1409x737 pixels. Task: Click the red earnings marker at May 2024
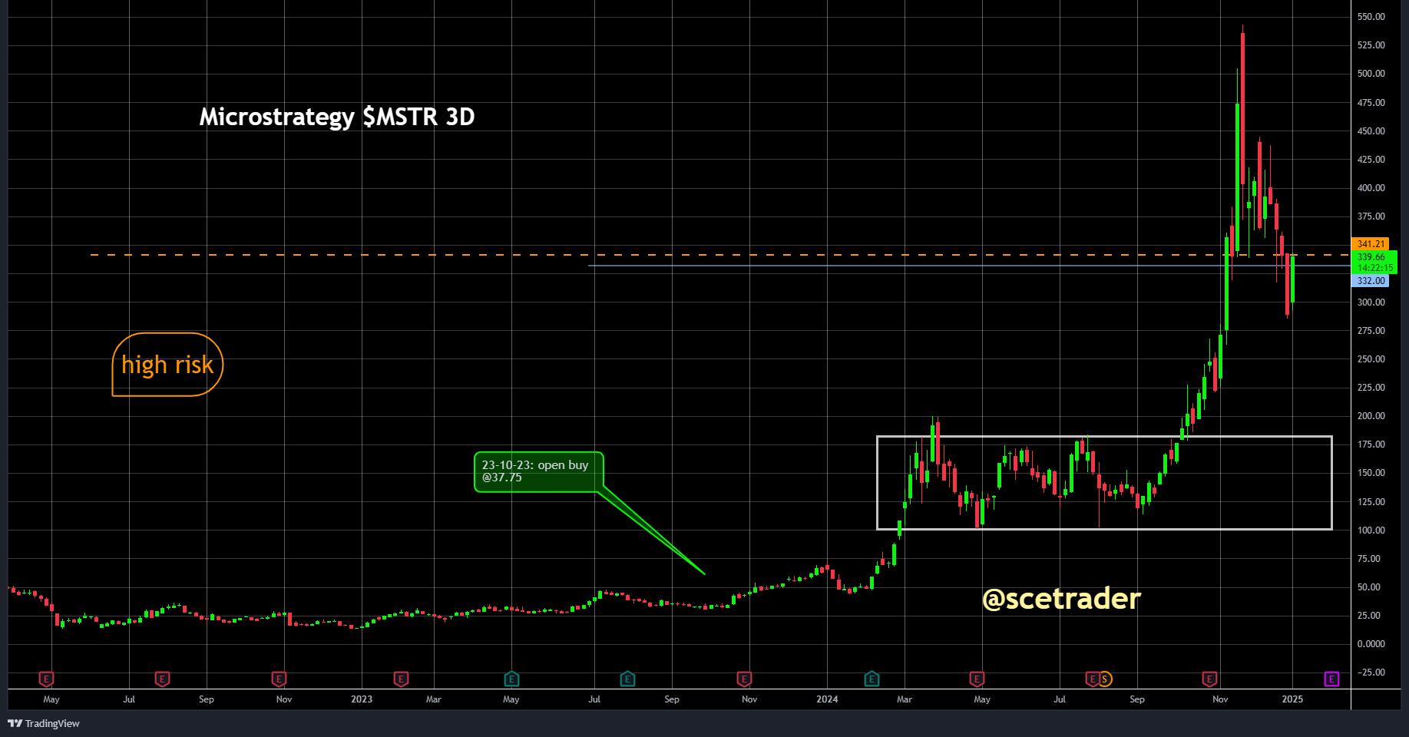coord(977,679)
